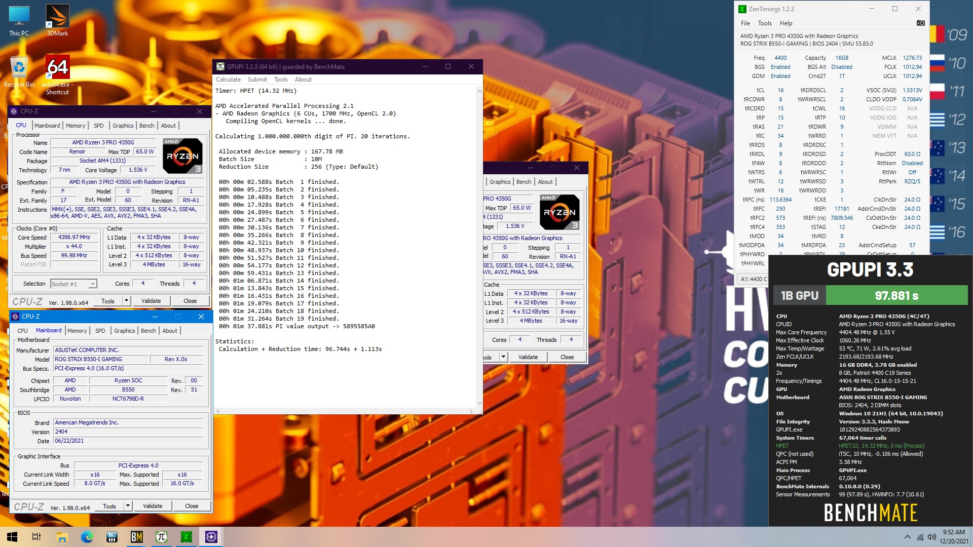Viewport: 973px width, 547px height.
Task: Open the File menu in ZenTimings
Action: [x=745, y=23]
